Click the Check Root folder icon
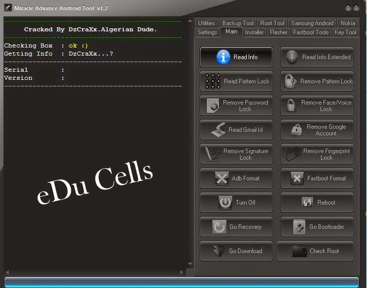The image size is (367, 288). (300, 251)
